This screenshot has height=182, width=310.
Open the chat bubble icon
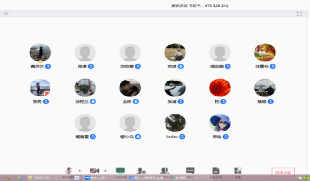coord(190,171)
